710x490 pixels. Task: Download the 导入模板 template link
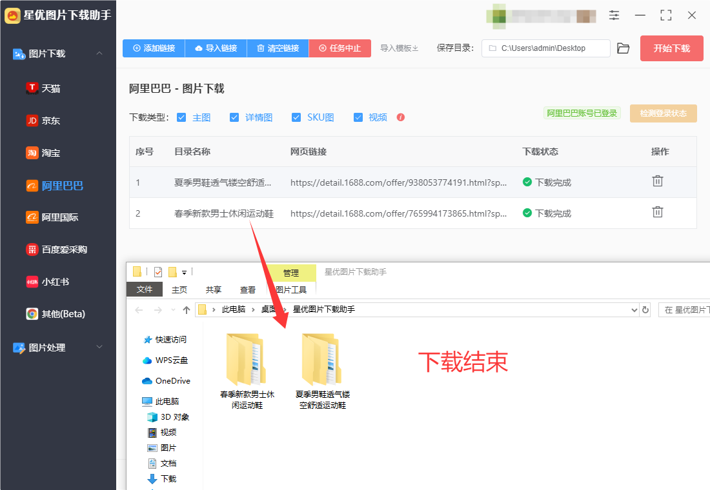399,48
